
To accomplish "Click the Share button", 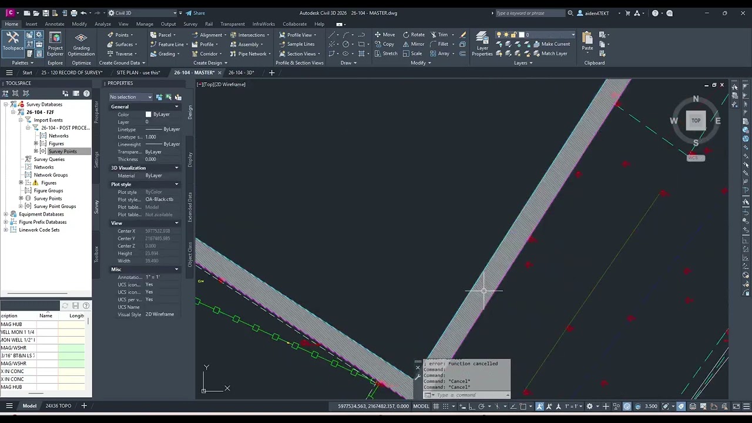I will [x=196, y=13].
